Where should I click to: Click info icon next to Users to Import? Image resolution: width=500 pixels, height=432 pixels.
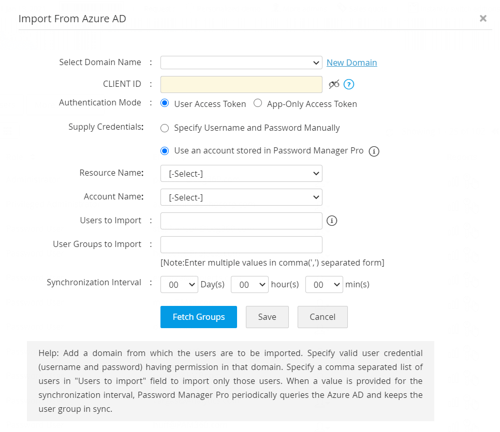click(x=332, y=221)
